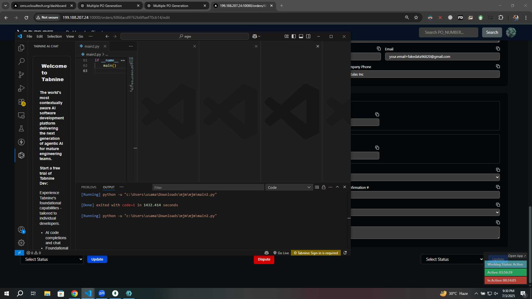532x299 pixels.
Task: Open editor group more actions ellipsis
Action: point(131,46)
